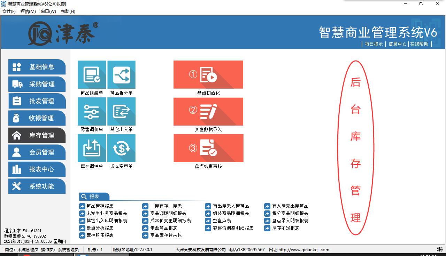Open the 商品组装单 icon tile
This screenshot has width=446, height=256.
click(92, 75)
